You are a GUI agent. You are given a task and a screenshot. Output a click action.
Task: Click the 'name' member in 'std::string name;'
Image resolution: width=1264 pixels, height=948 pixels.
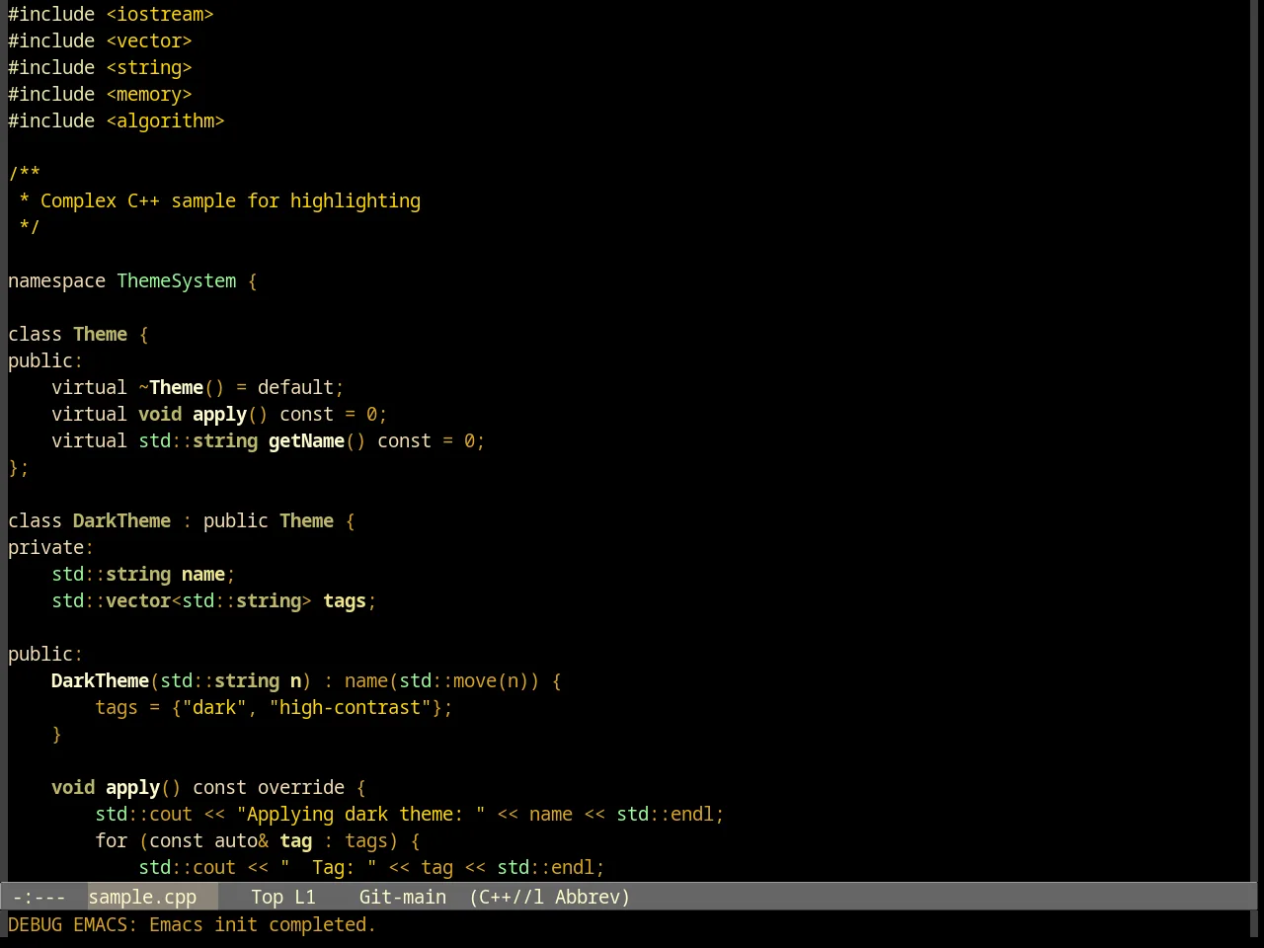203,574
